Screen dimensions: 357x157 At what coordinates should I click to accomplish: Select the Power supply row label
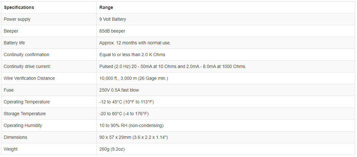tap(17, 19)
